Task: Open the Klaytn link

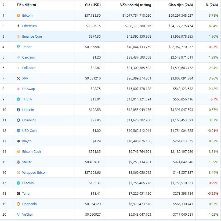Action: point(27,141)
